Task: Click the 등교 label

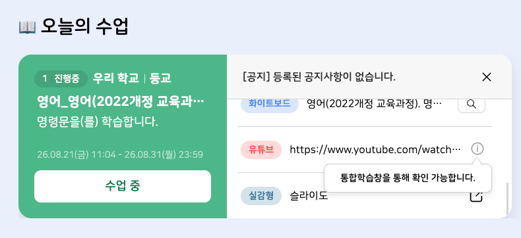Action: (160, 78)
